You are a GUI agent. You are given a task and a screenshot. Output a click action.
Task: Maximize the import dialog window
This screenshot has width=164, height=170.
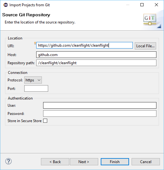tap(142, 5)
